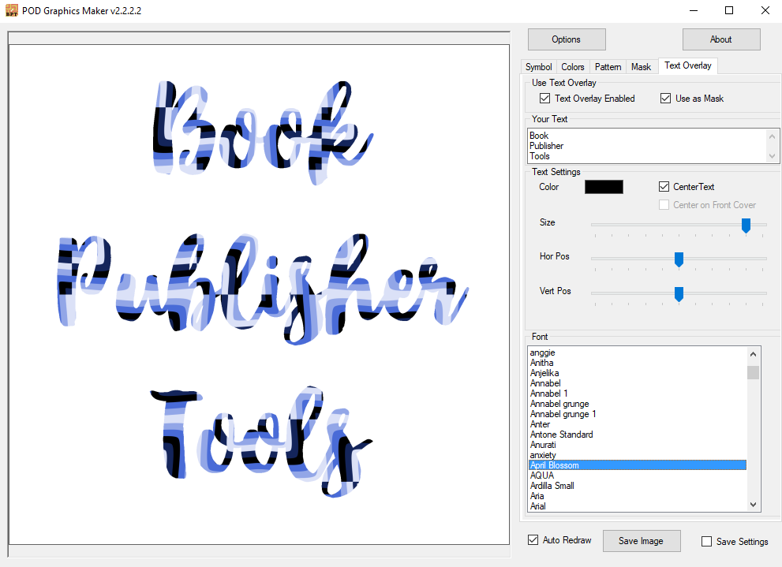Viewport: 782px width, 567px height.
Task: Click the Your Text scroll down arrow
Action: [772, 156]
